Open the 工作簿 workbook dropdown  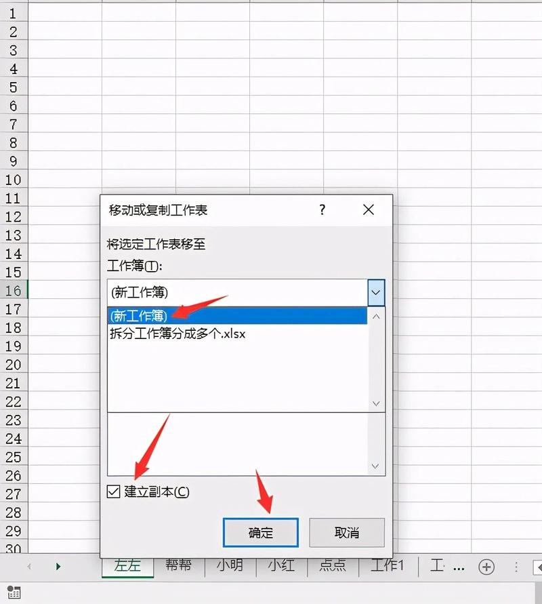coord(375,292)
